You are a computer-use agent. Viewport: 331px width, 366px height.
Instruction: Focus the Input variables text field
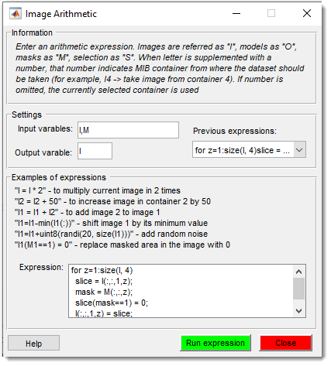tap(128, 130)
